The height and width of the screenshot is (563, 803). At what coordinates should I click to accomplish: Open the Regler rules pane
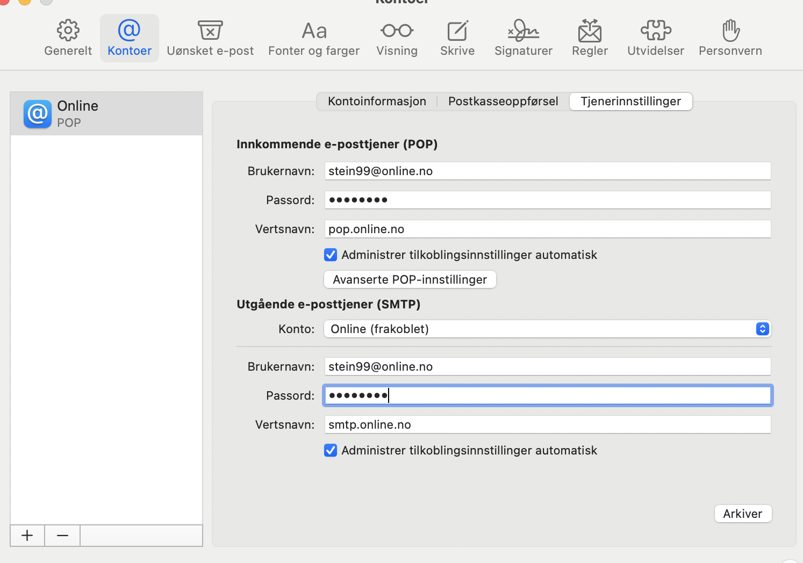click(x=590, y=38)
